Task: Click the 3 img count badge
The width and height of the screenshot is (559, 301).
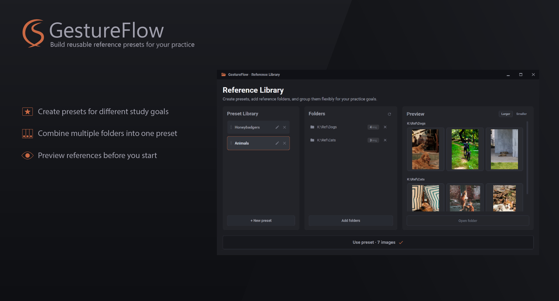Action: point(373,140)
